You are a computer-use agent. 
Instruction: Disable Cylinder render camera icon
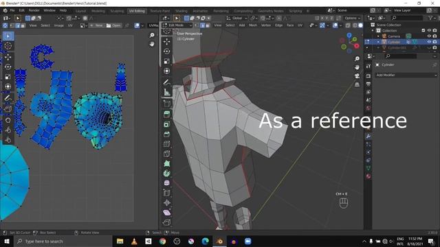point(434,42)
